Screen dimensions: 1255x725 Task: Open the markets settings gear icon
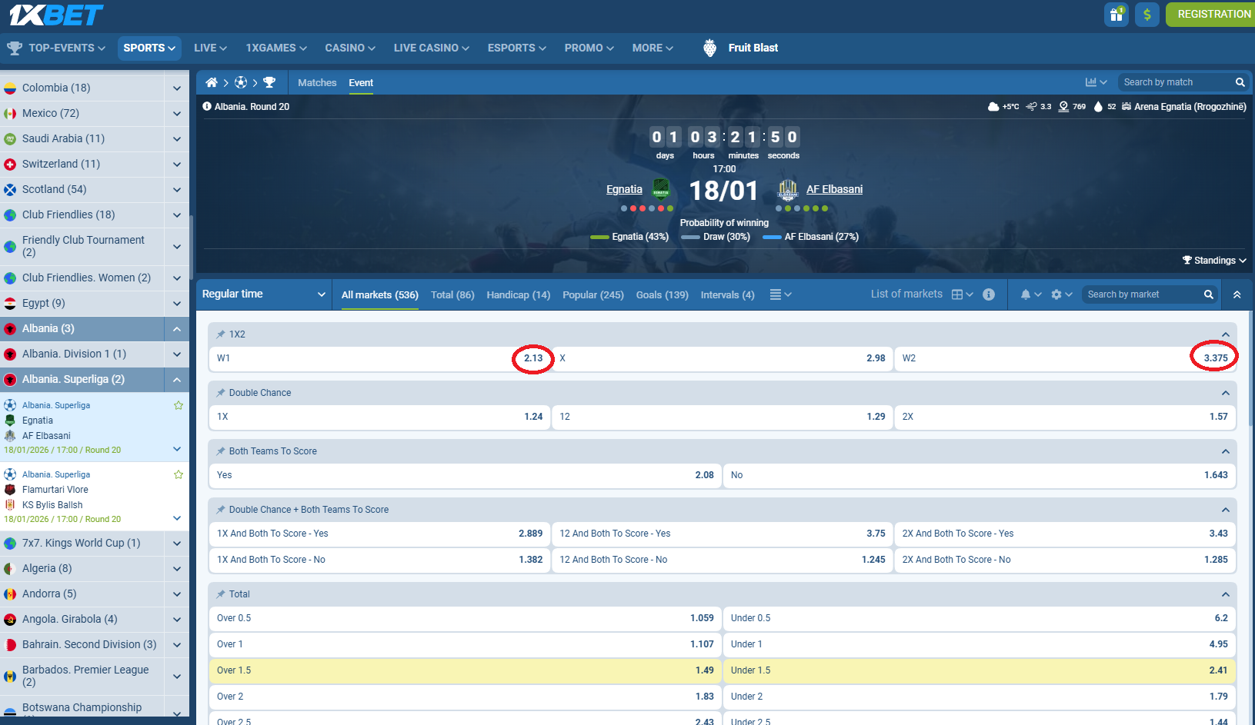1057,294
